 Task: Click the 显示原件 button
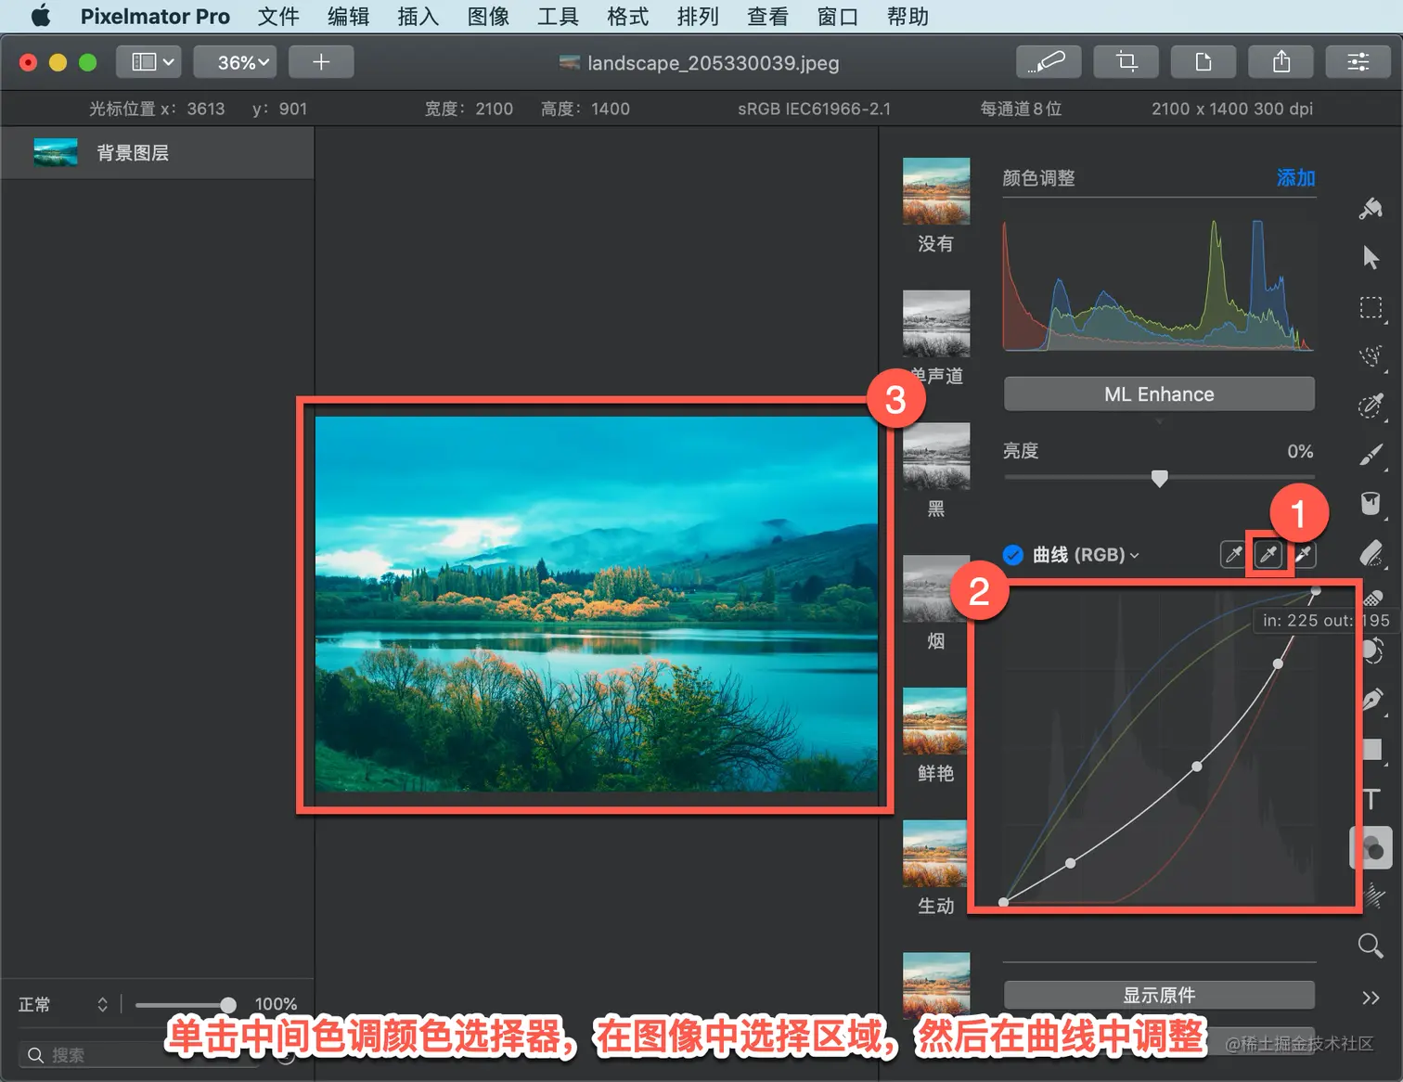click(x=1159, y=995)
